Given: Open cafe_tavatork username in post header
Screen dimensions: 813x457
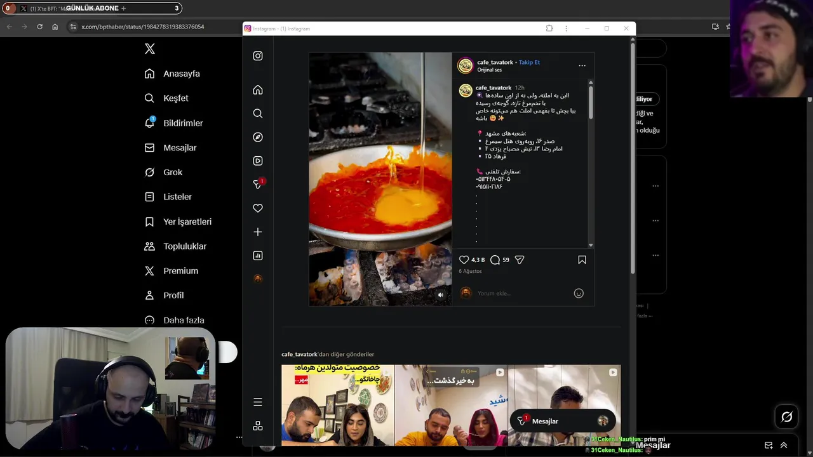Looking at the screenshot, I should coord(495,62).
